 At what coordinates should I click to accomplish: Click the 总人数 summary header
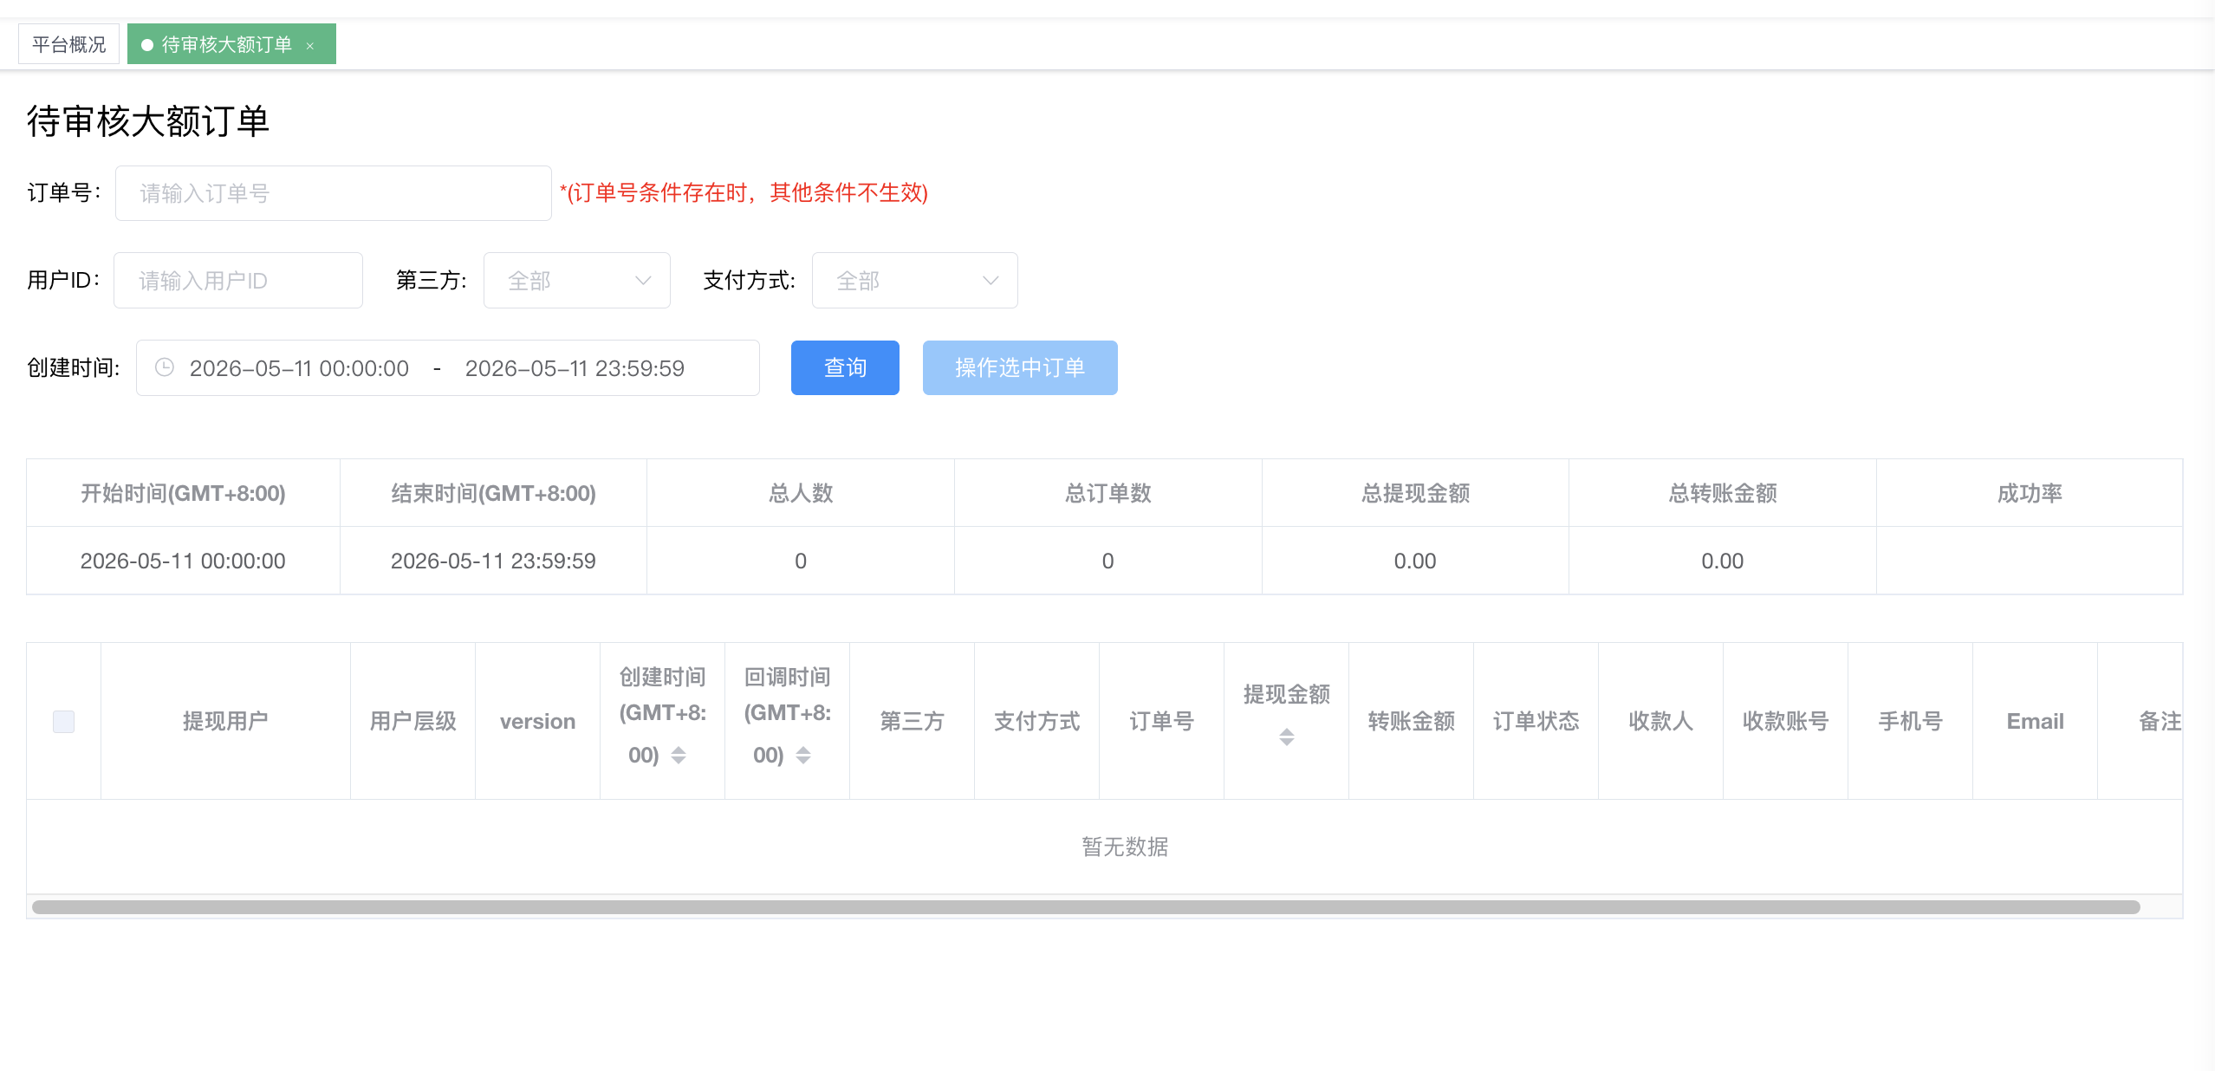[801, 493]
